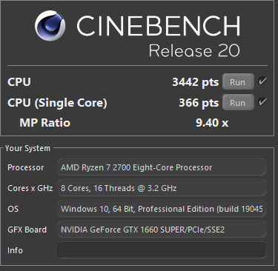Toggle the CPU test checkbox
278x271 pixels.
click(x=262, y=81)
